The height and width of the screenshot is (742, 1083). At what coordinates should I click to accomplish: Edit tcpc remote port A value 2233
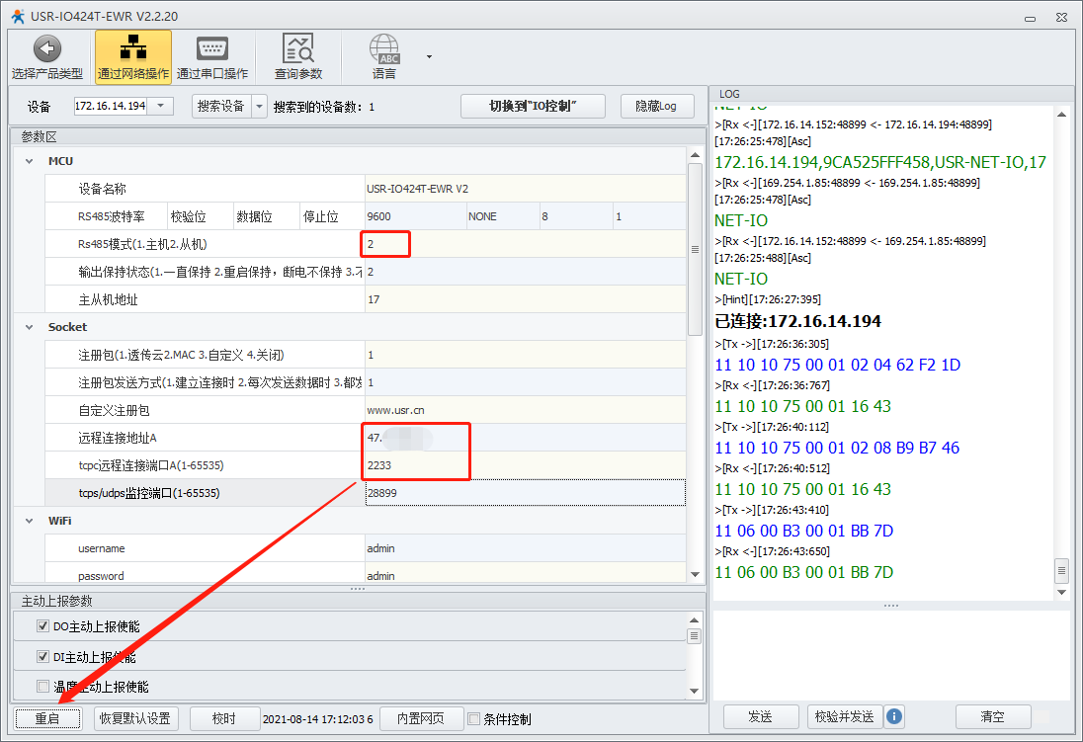(x=525, y=465)
